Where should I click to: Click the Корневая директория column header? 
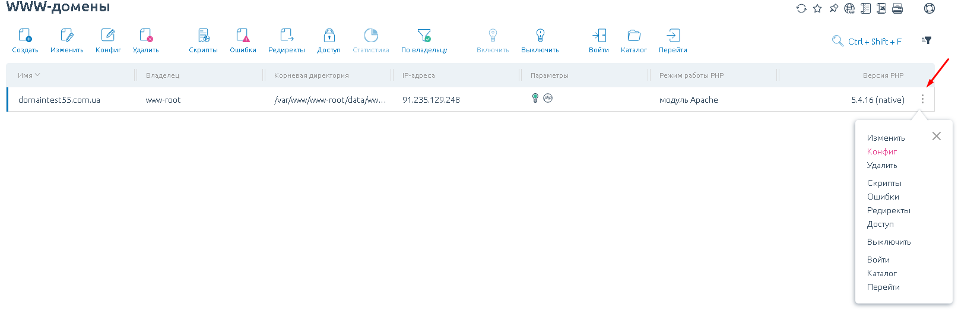[312, 75]
